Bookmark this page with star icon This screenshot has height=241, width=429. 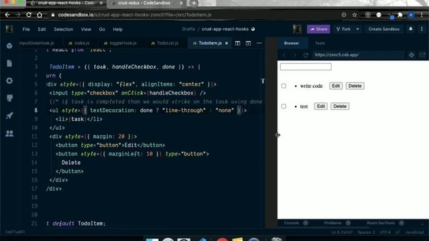355,15
